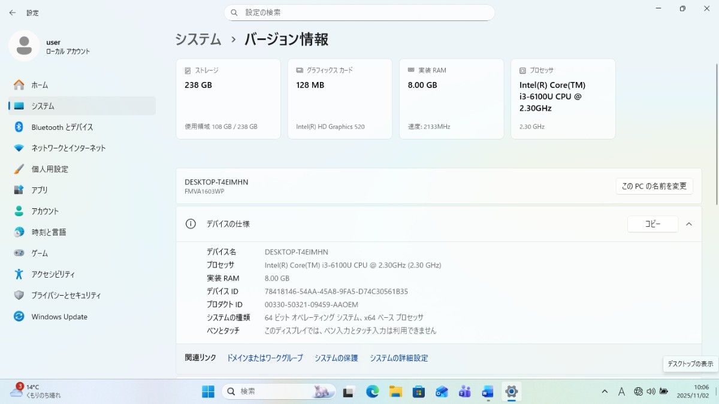
Task: Open ゲーム gaming settings icon
Action: tap(19, 253)
